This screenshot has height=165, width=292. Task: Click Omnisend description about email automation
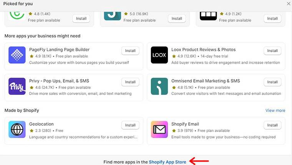[x=226, y=94]
